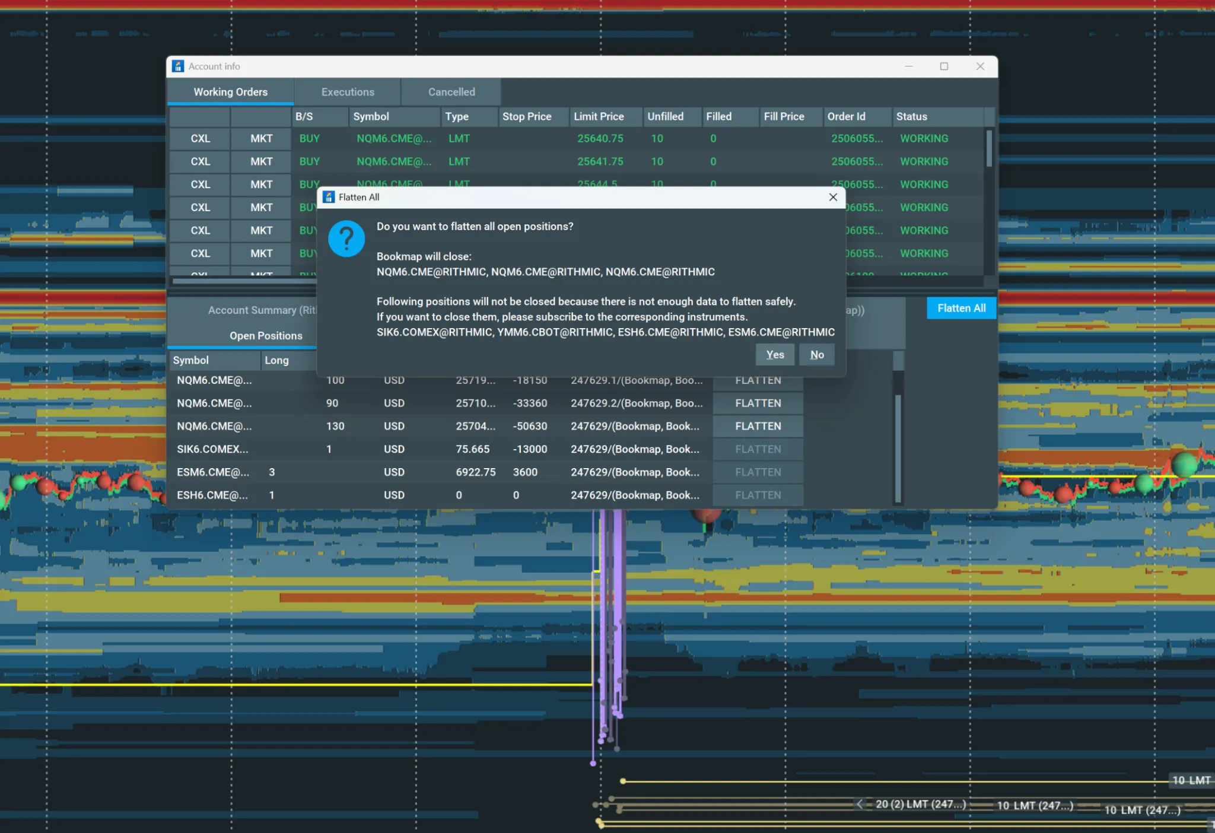Click the MKT button on the third order row

click(261, 185)
